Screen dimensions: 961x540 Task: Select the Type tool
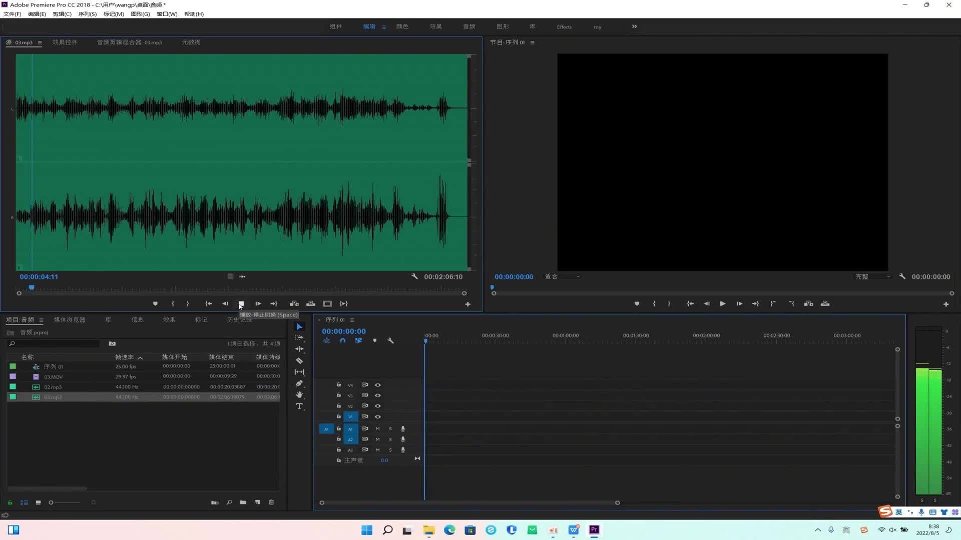point(299,406)
